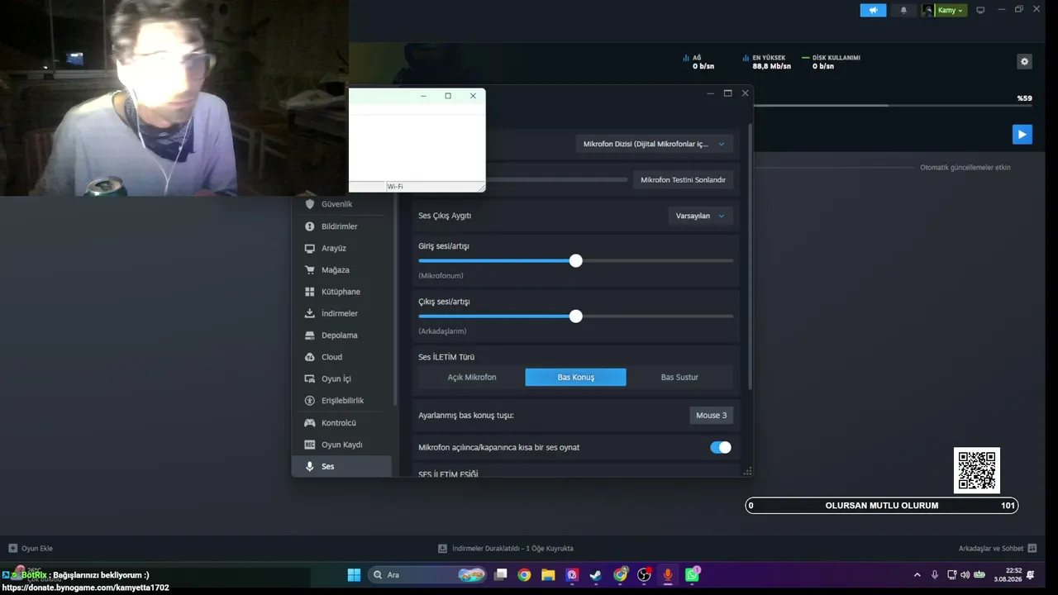Select the Kontrolcü gamepad icon

click(310, 423)
